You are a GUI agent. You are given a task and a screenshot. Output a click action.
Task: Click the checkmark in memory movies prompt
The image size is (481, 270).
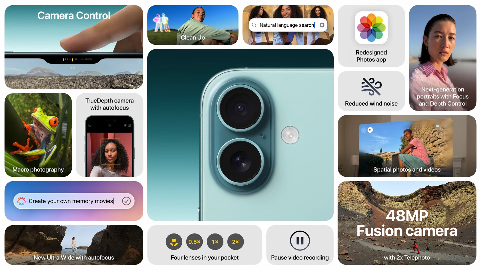[x=126, y=201]
